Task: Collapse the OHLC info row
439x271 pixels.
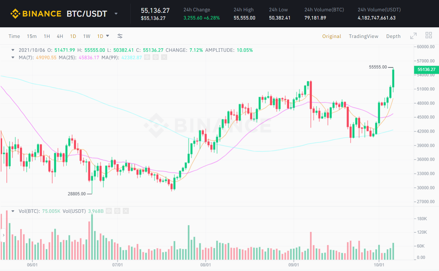Action: 13,50
